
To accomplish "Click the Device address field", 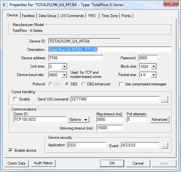I will (76, 58).
